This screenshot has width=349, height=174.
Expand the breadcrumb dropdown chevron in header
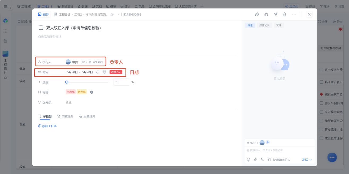coord(118,14)
